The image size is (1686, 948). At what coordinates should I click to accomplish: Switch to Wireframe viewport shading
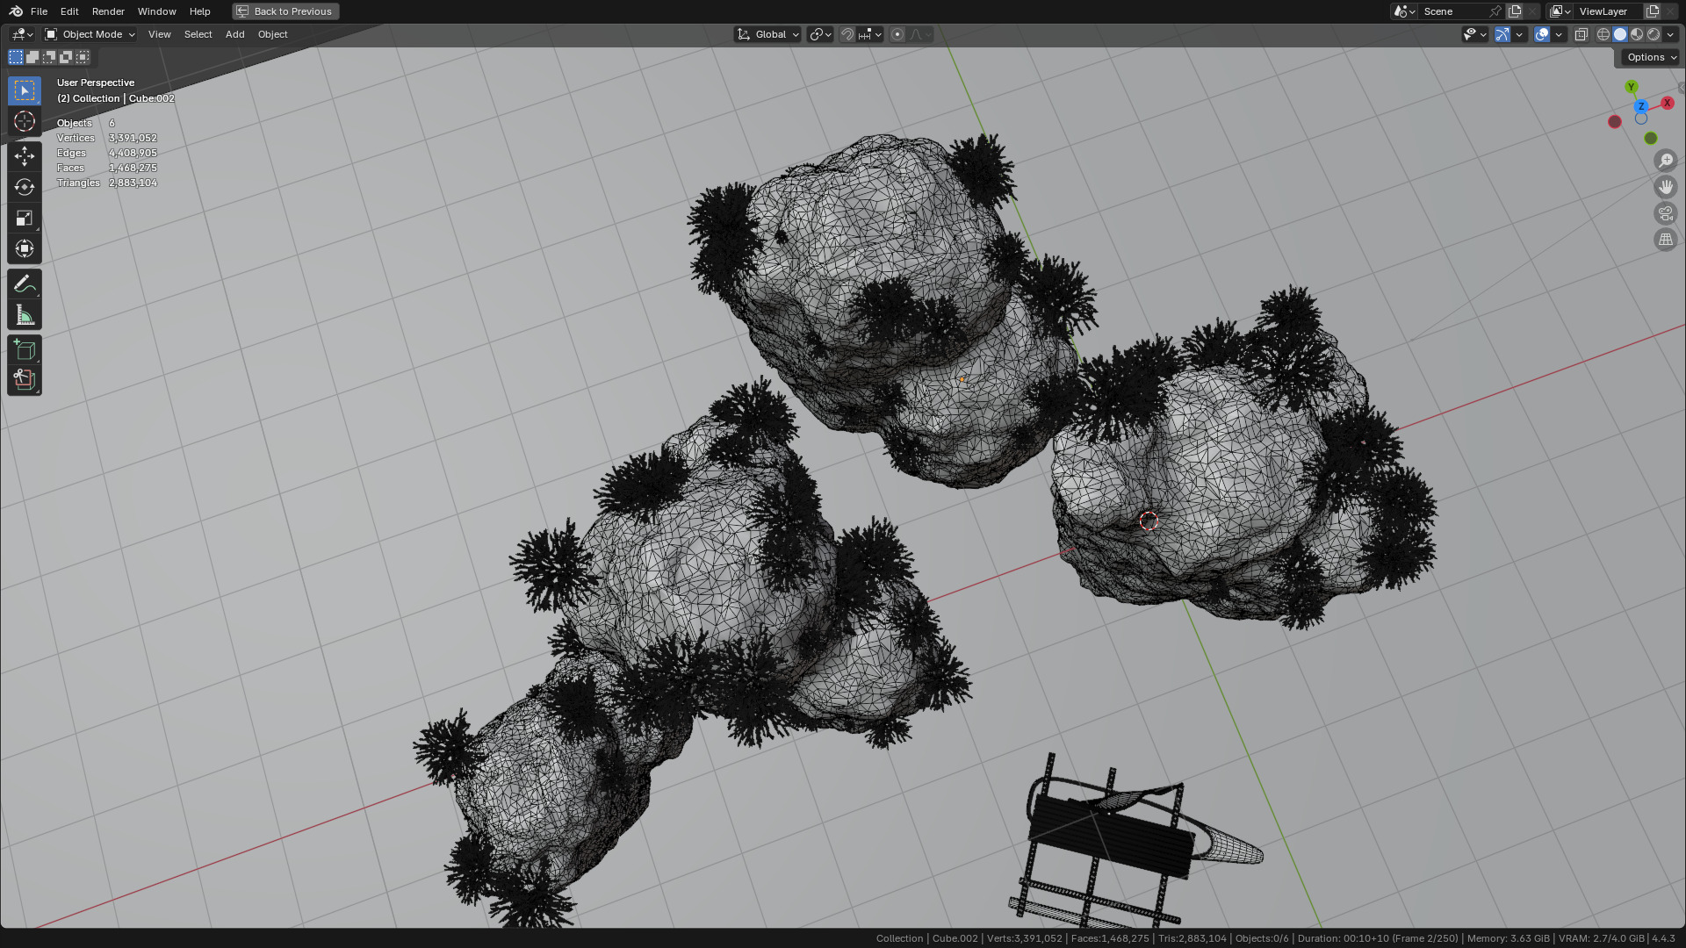click(x=1603, y=34)
